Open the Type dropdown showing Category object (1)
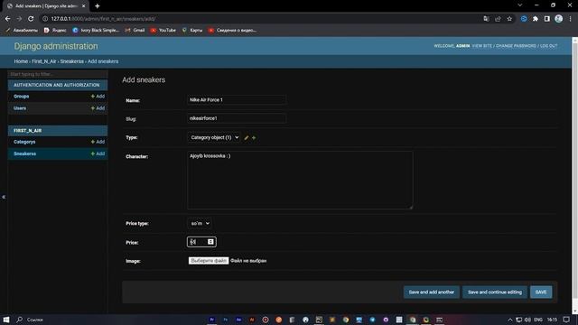 click(x=214, y=137)
